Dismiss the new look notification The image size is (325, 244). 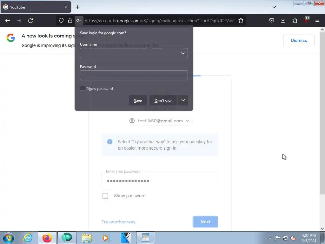coord(299,40)
